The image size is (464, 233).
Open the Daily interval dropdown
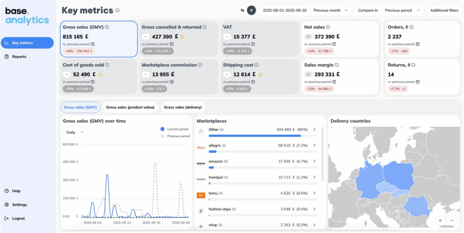pyautogui.click(x=75, y=133)
